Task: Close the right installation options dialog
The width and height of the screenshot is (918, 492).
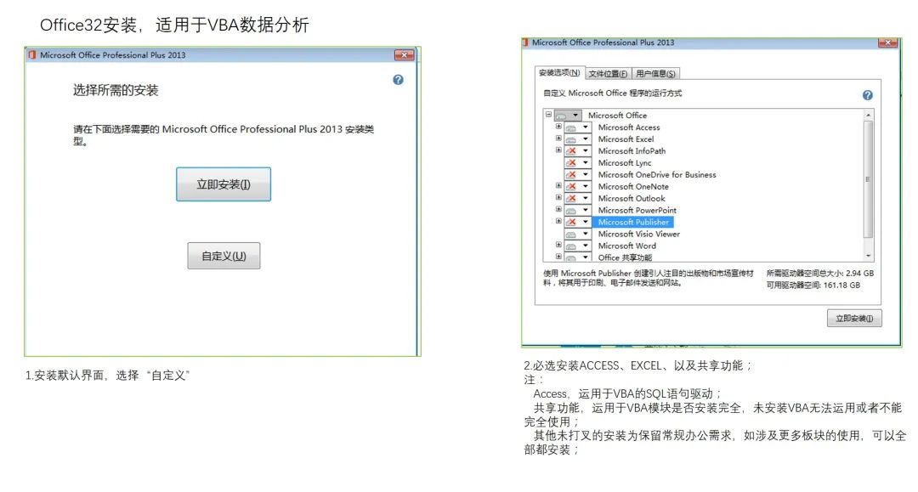Action: 888,42
